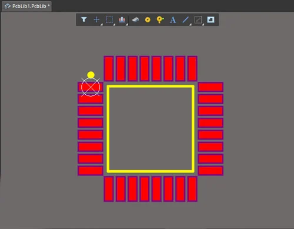Open the selection filter funnel icon

pyautogui.click(x=83, y=19)
